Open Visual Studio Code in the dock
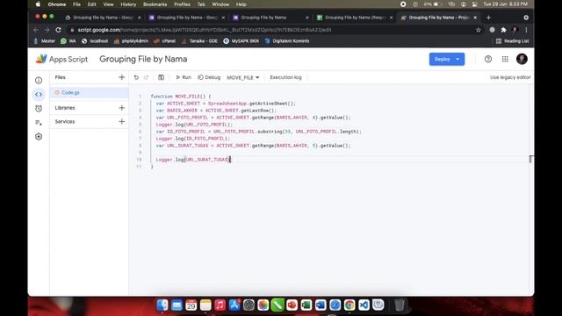The image size is (562, 316). pos(364,305)
